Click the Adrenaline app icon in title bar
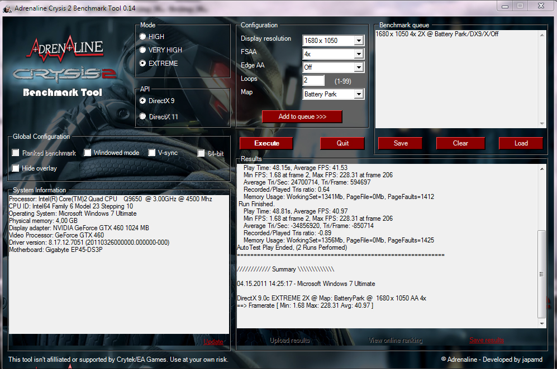557x369 pixels. pos(7,8)
